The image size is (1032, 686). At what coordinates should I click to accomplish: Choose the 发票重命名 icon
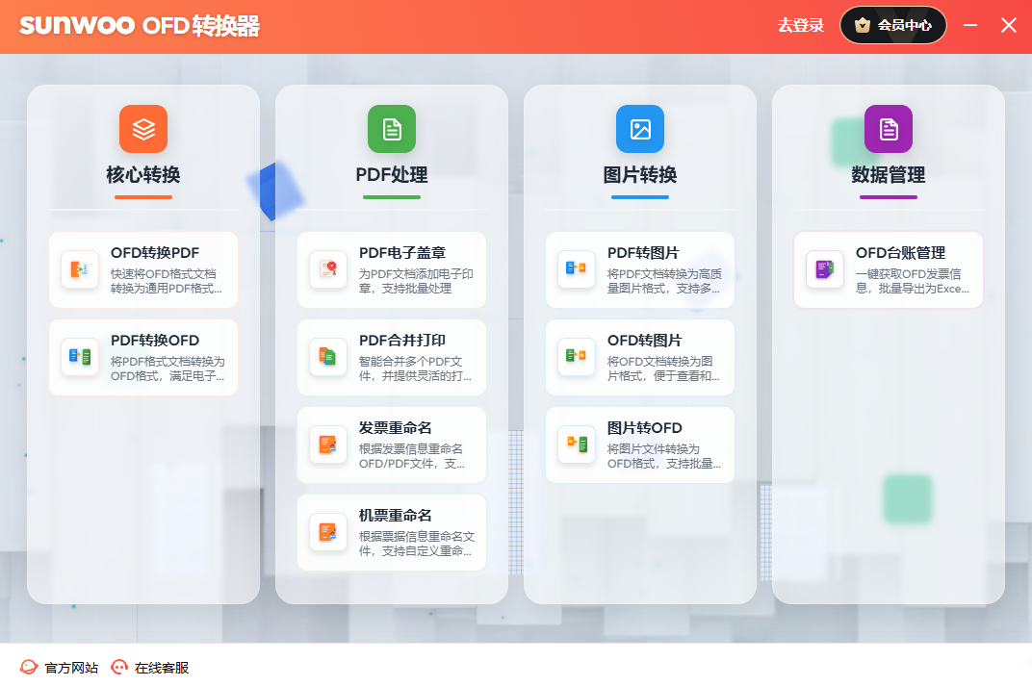tap(328, 445)
